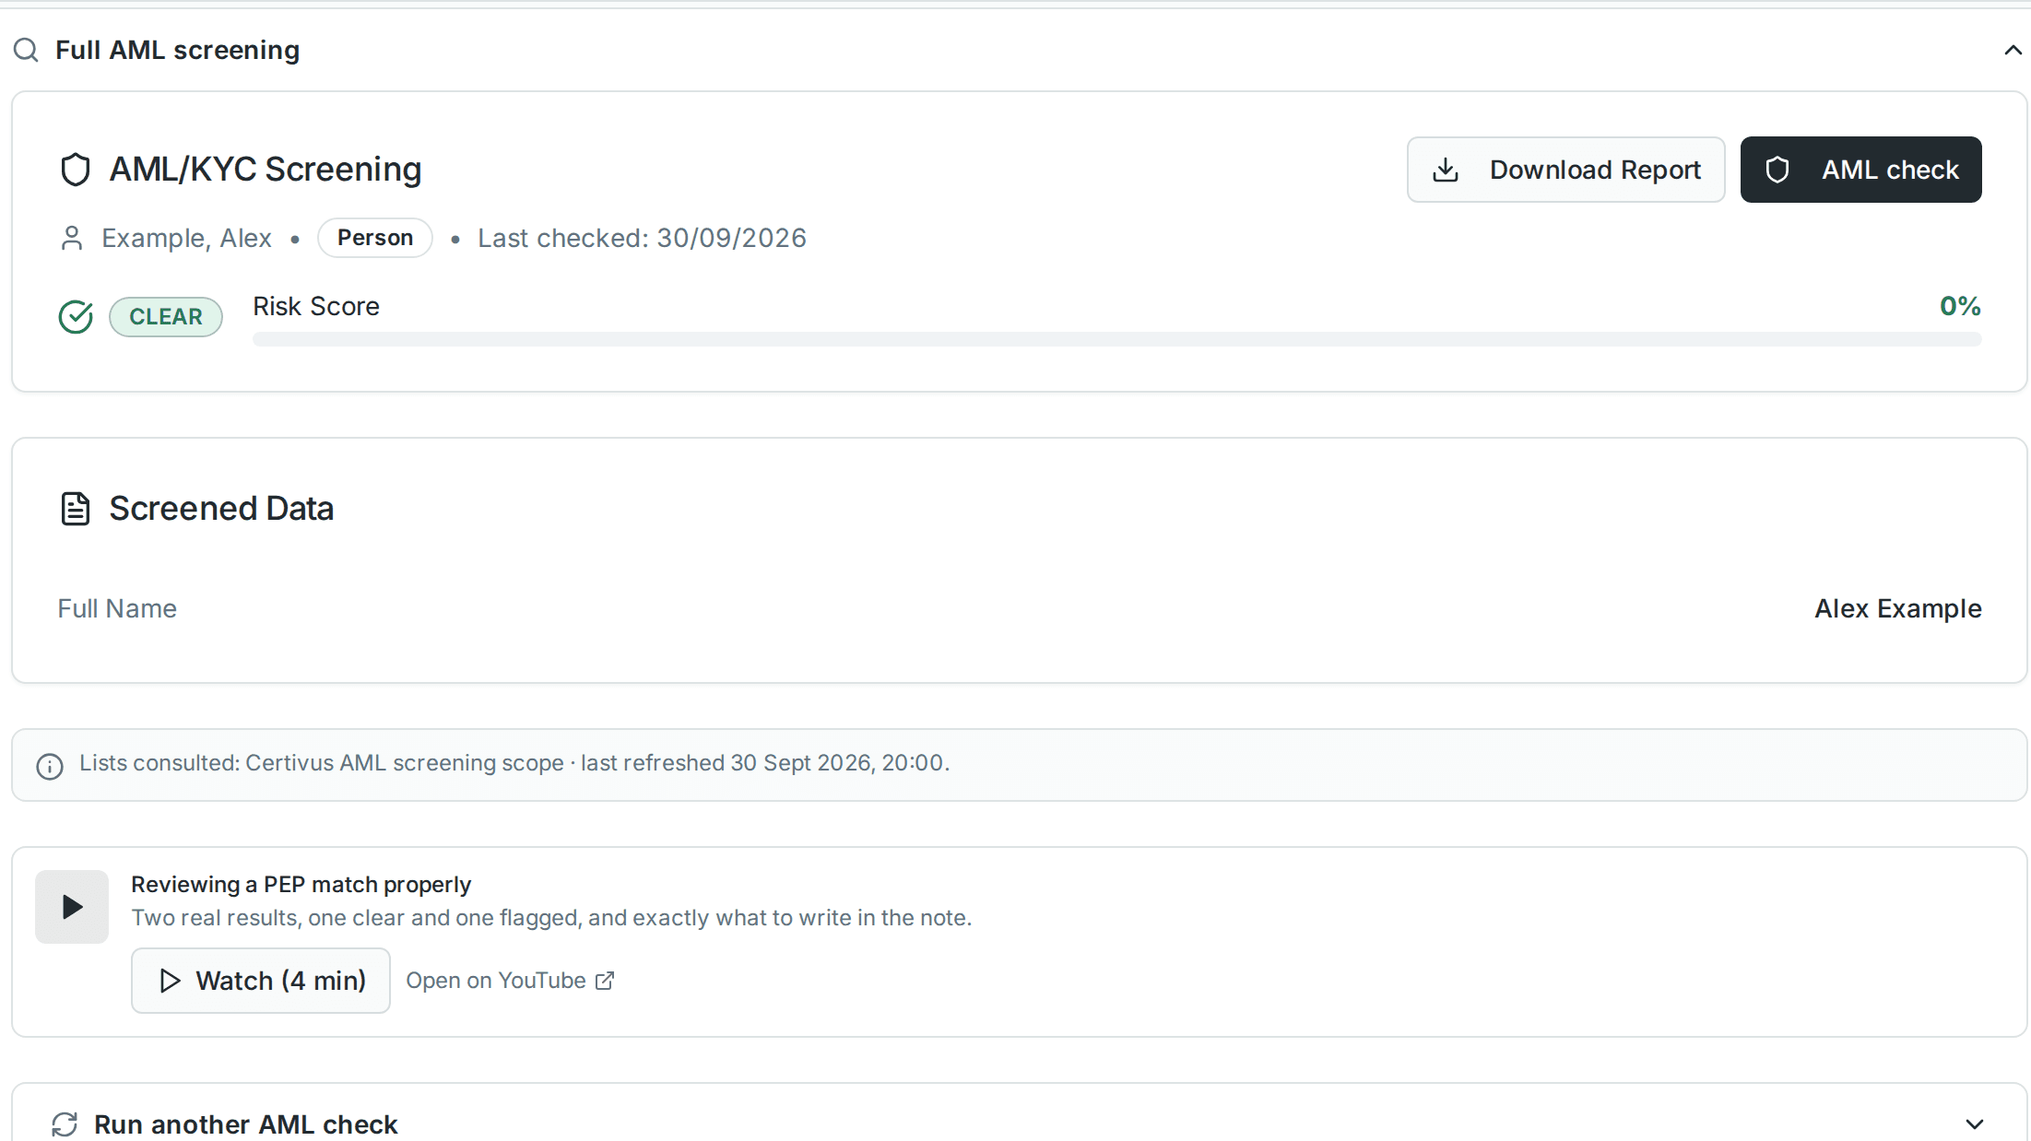Viewport: 2031px width, 1141px height.
Task: Play the PEP match video thumbnail
Action: [72, 907]
